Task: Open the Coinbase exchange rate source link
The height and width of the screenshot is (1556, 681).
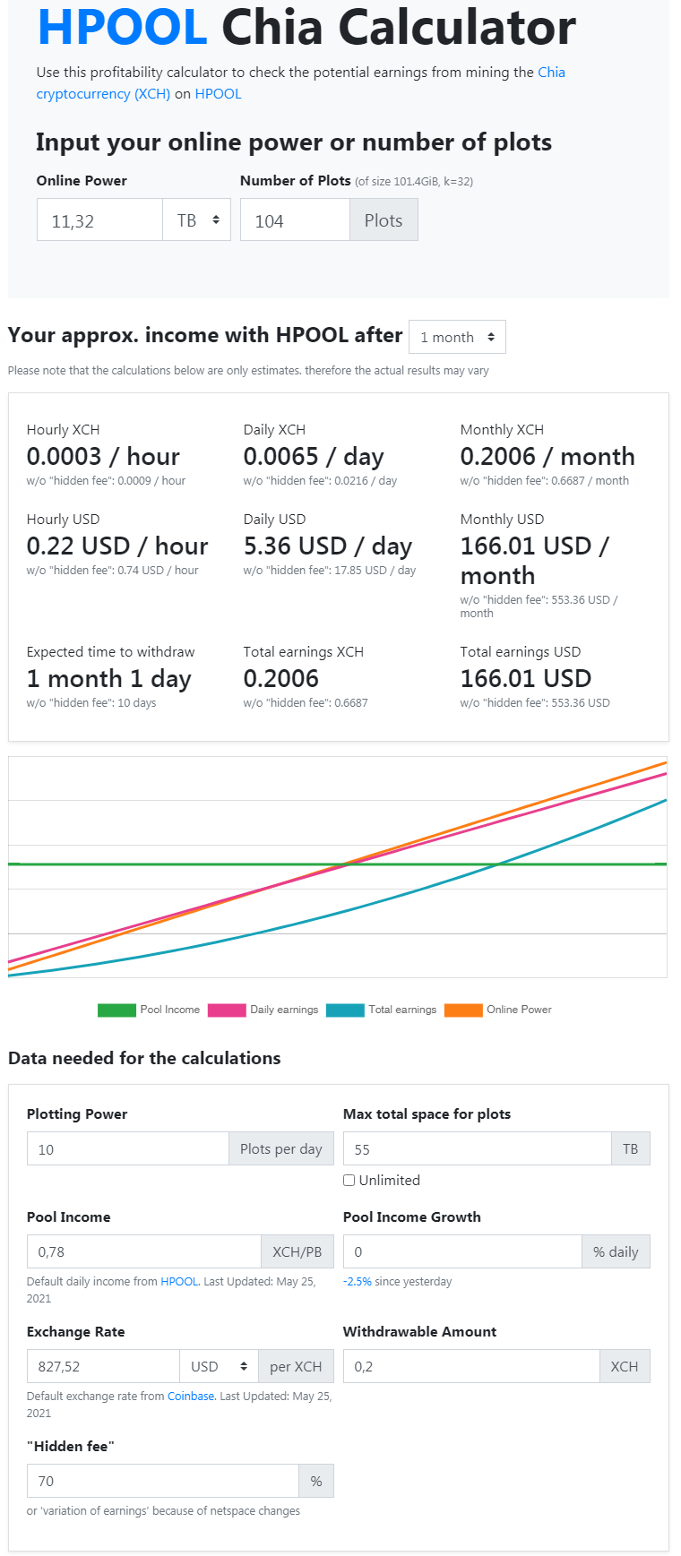Action: (191, 1396)
